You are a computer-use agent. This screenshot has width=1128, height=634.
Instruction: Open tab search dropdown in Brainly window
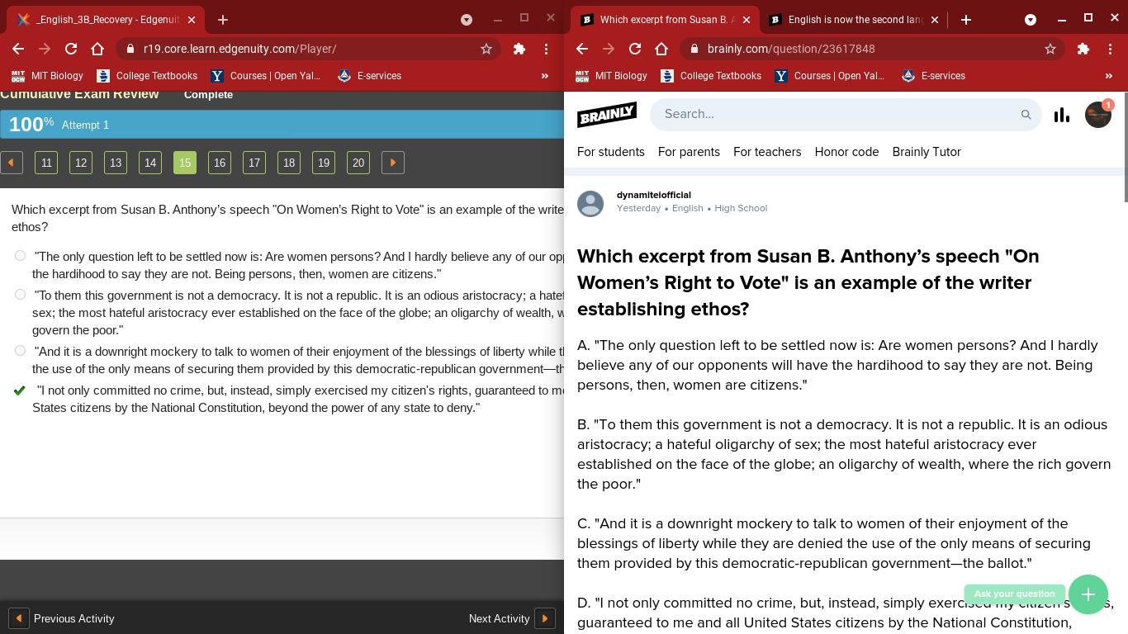point(1031,20)
